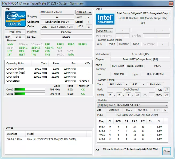175x159 pixels.
Task: Select the 533.3 frequency timing row
Action: [133, 130]
